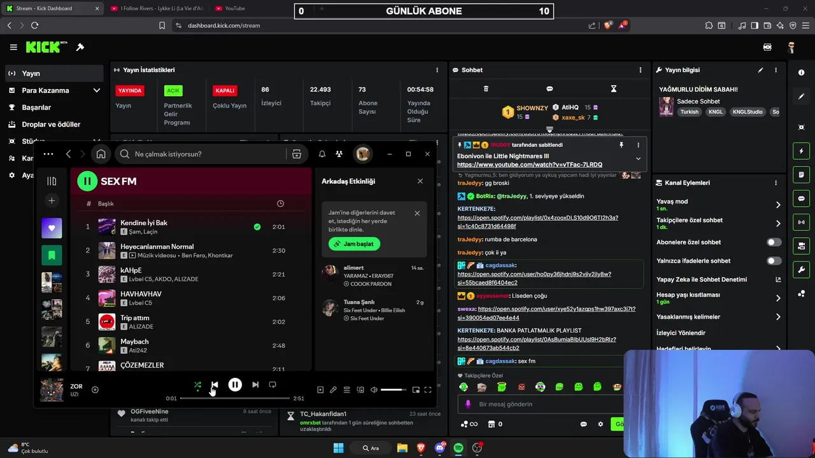The width and height of the screenshot is (815, 458).
Task: Clear chat with trash icon in Sohbet
Action: [x=486, y=89]
